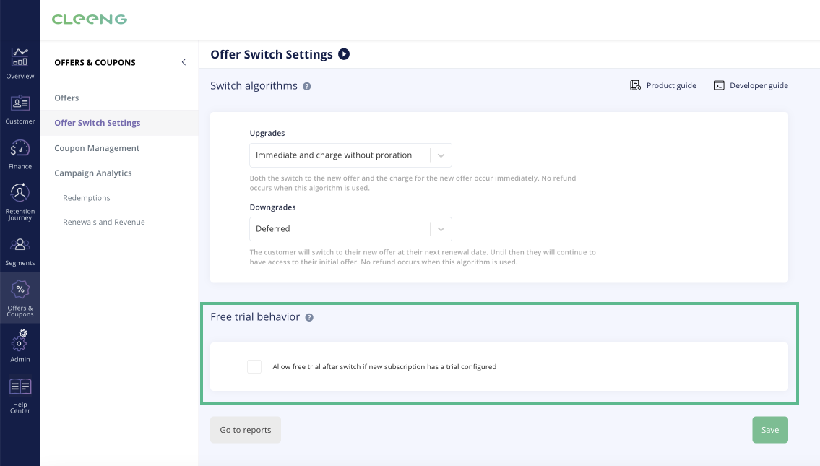Open Redemptions submenu item
The image size is (820, 466).
tap(86, 198)
